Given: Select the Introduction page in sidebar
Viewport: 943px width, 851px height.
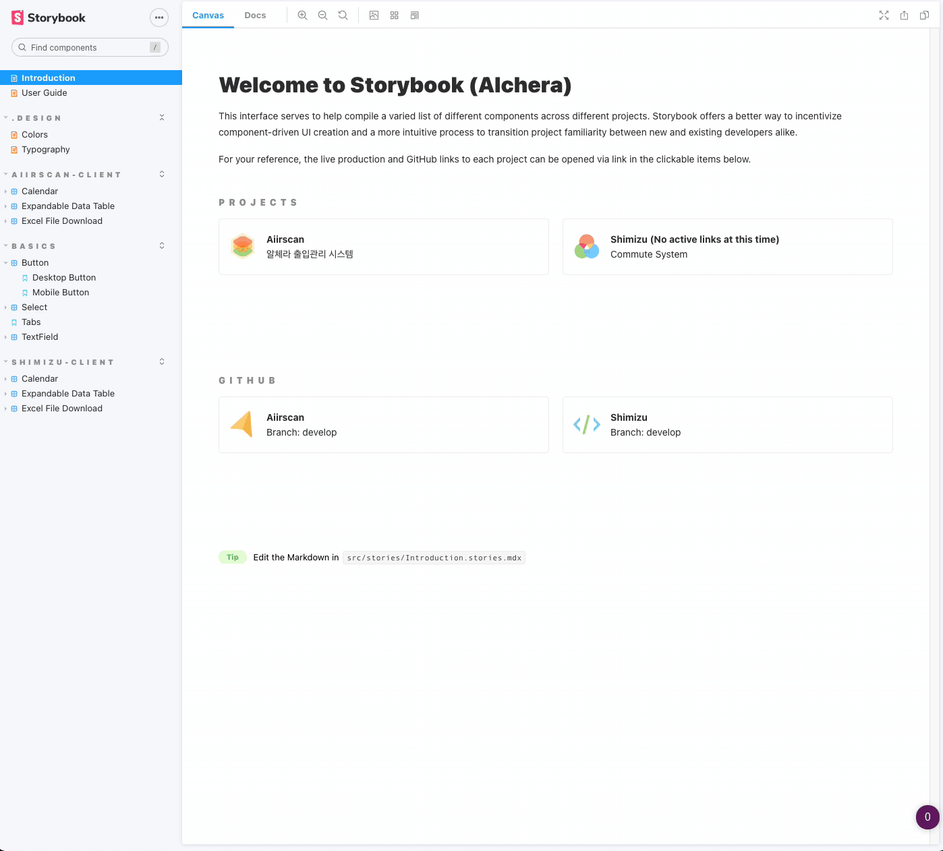Looking at the screenshot, I should pos(91,78).
